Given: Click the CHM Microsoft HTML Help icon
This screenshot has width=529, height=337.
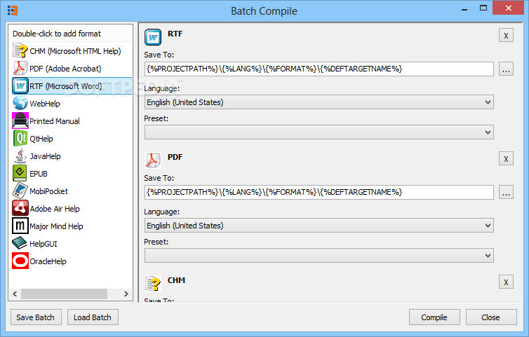Looking at the screenshot, I should tap(20, 51).
